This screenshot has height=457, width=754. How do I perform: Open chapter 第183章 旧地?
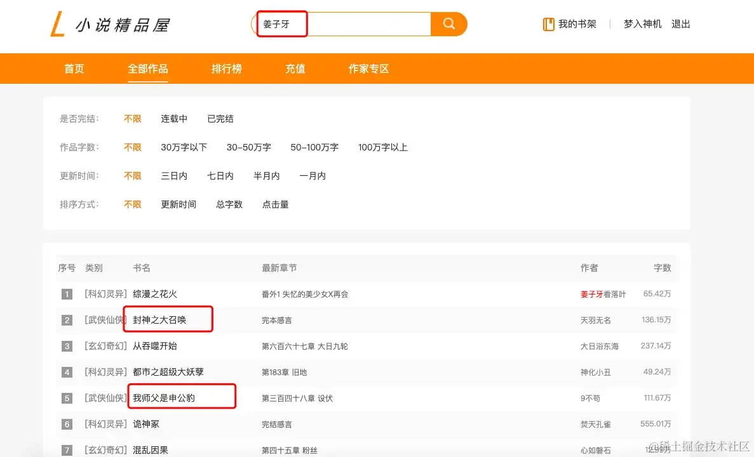click(284, 372)
